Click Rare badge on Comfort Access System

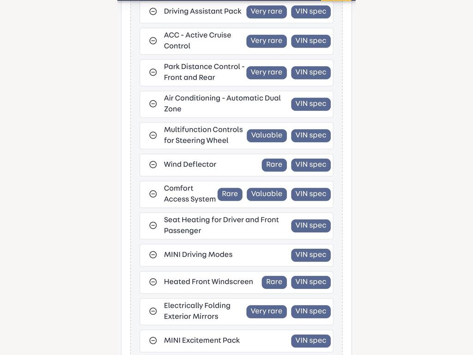tap(230, 194)
